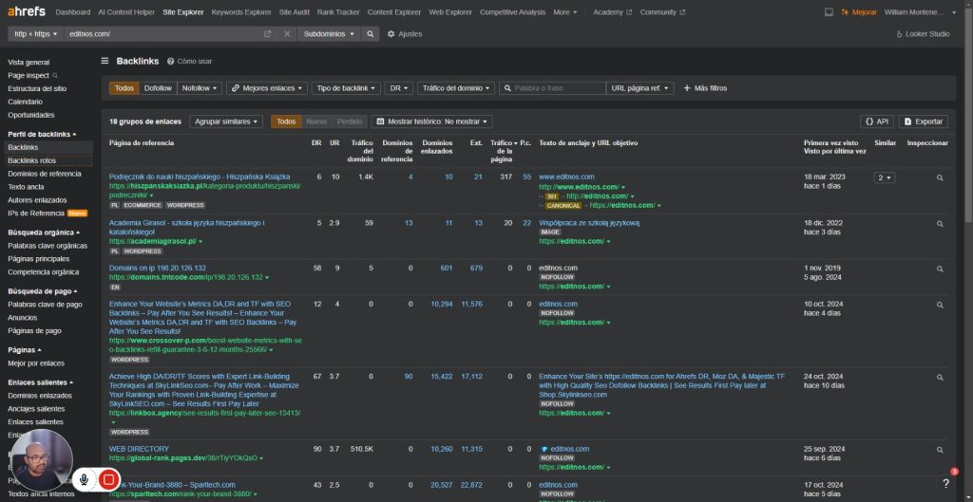Screen dimensions: 973x502
Task: Inspect the hiszpanskaksiazka.pl row magnifier
Action: tap(940, 177)
